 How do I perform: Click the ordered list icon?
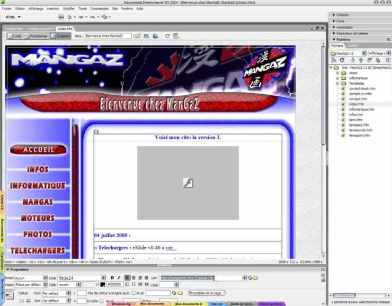133,284
